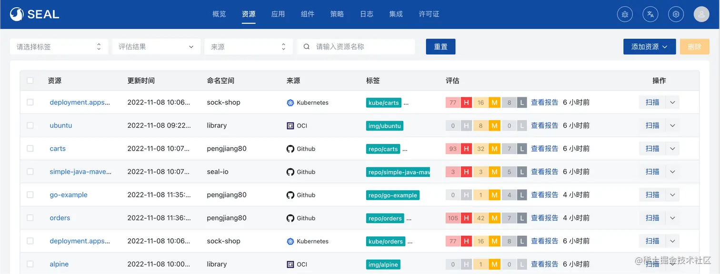Click the 更新时间 column header

(x=141, y=81)
